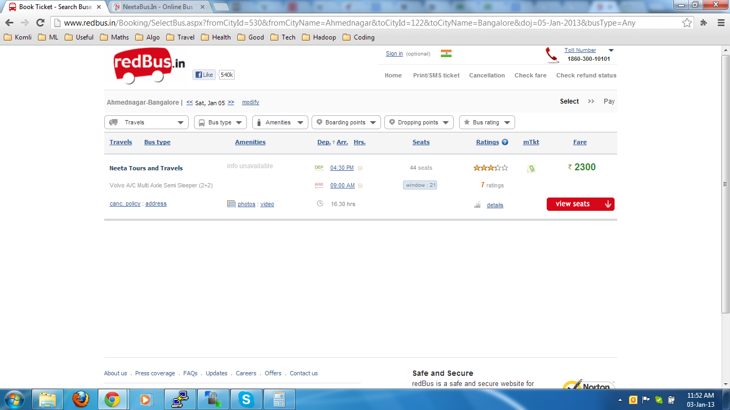The width and height of the screenshot is (730, 410).
Task: Click the mTicket icon for Neeta Tours
Action: [531, 168]
